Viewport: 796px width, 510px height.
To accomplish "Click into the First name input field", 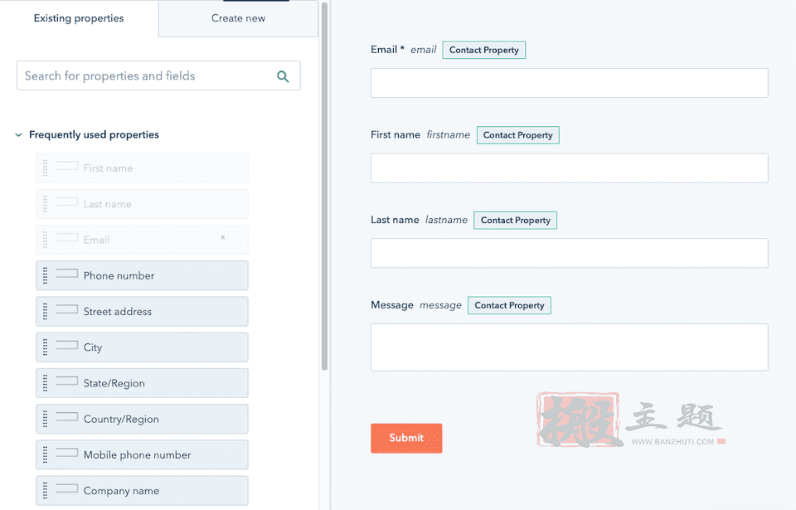I will click(x=569, y=168).
